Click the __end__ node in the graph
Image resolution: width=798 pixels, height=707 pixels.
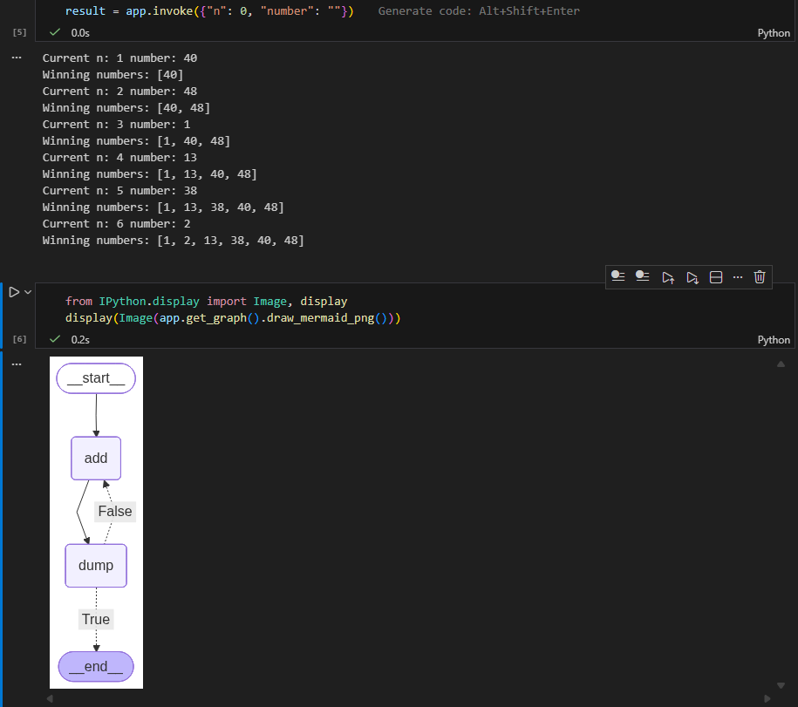coord(95,666)
